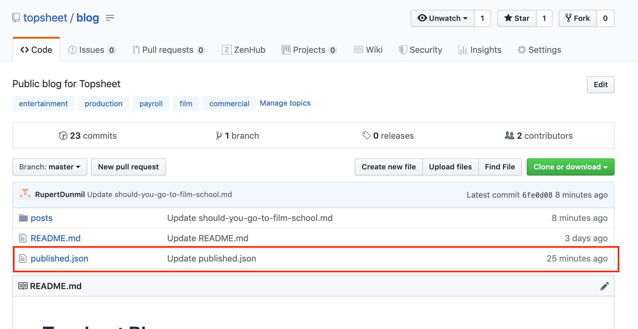Open commit hash 6fe0d08
Image resolution: width=638 pixels, height=329 pixels.
point(537,195)
